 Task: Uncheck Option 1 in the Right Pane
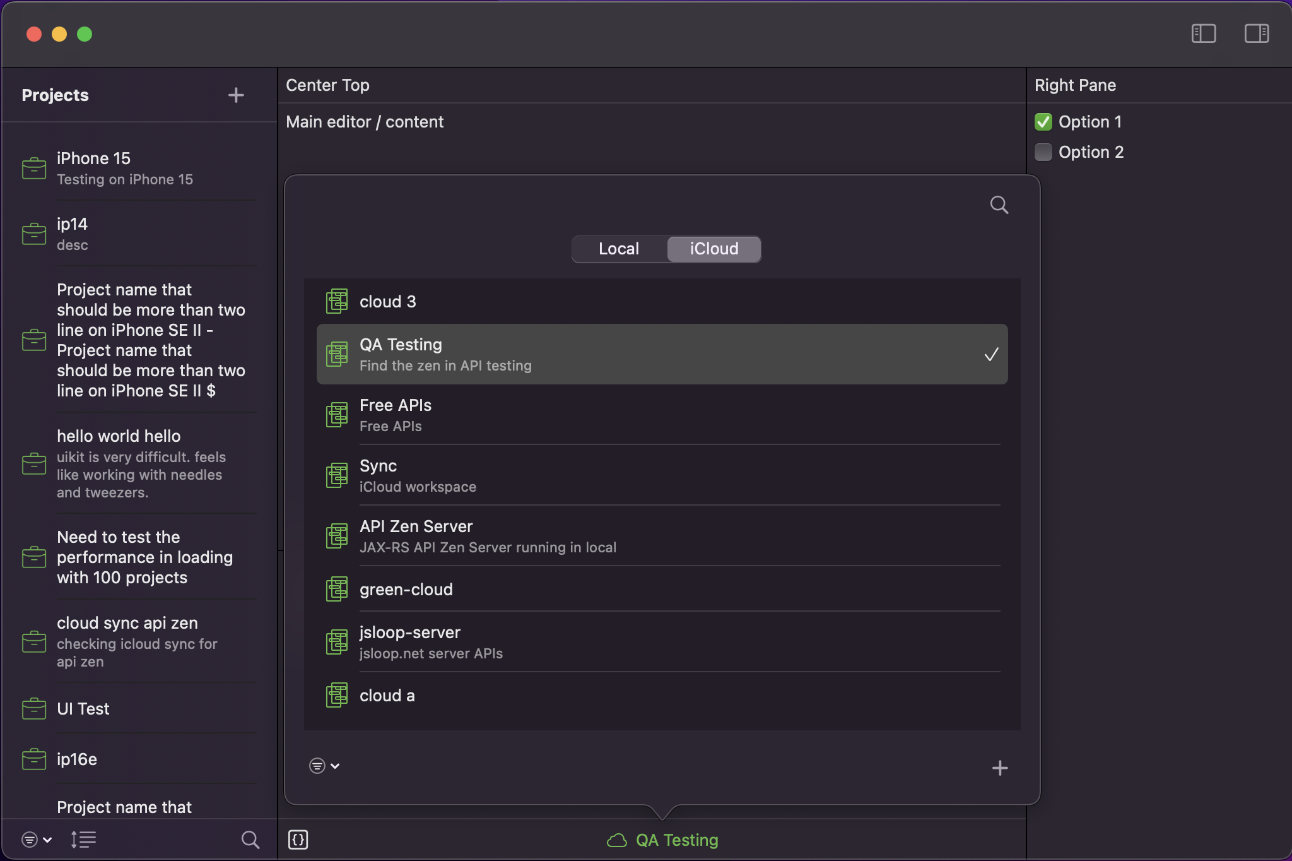1043,122
